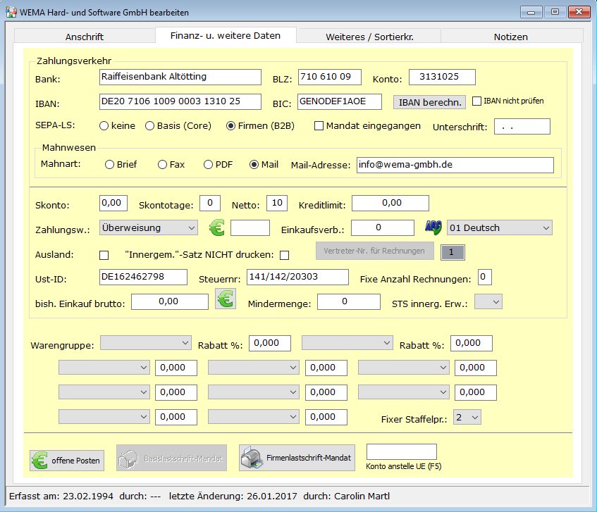The width and height of the screenshot is (597, 512).
Task: Click into the Mail-Adresse field
Action: 455,165
